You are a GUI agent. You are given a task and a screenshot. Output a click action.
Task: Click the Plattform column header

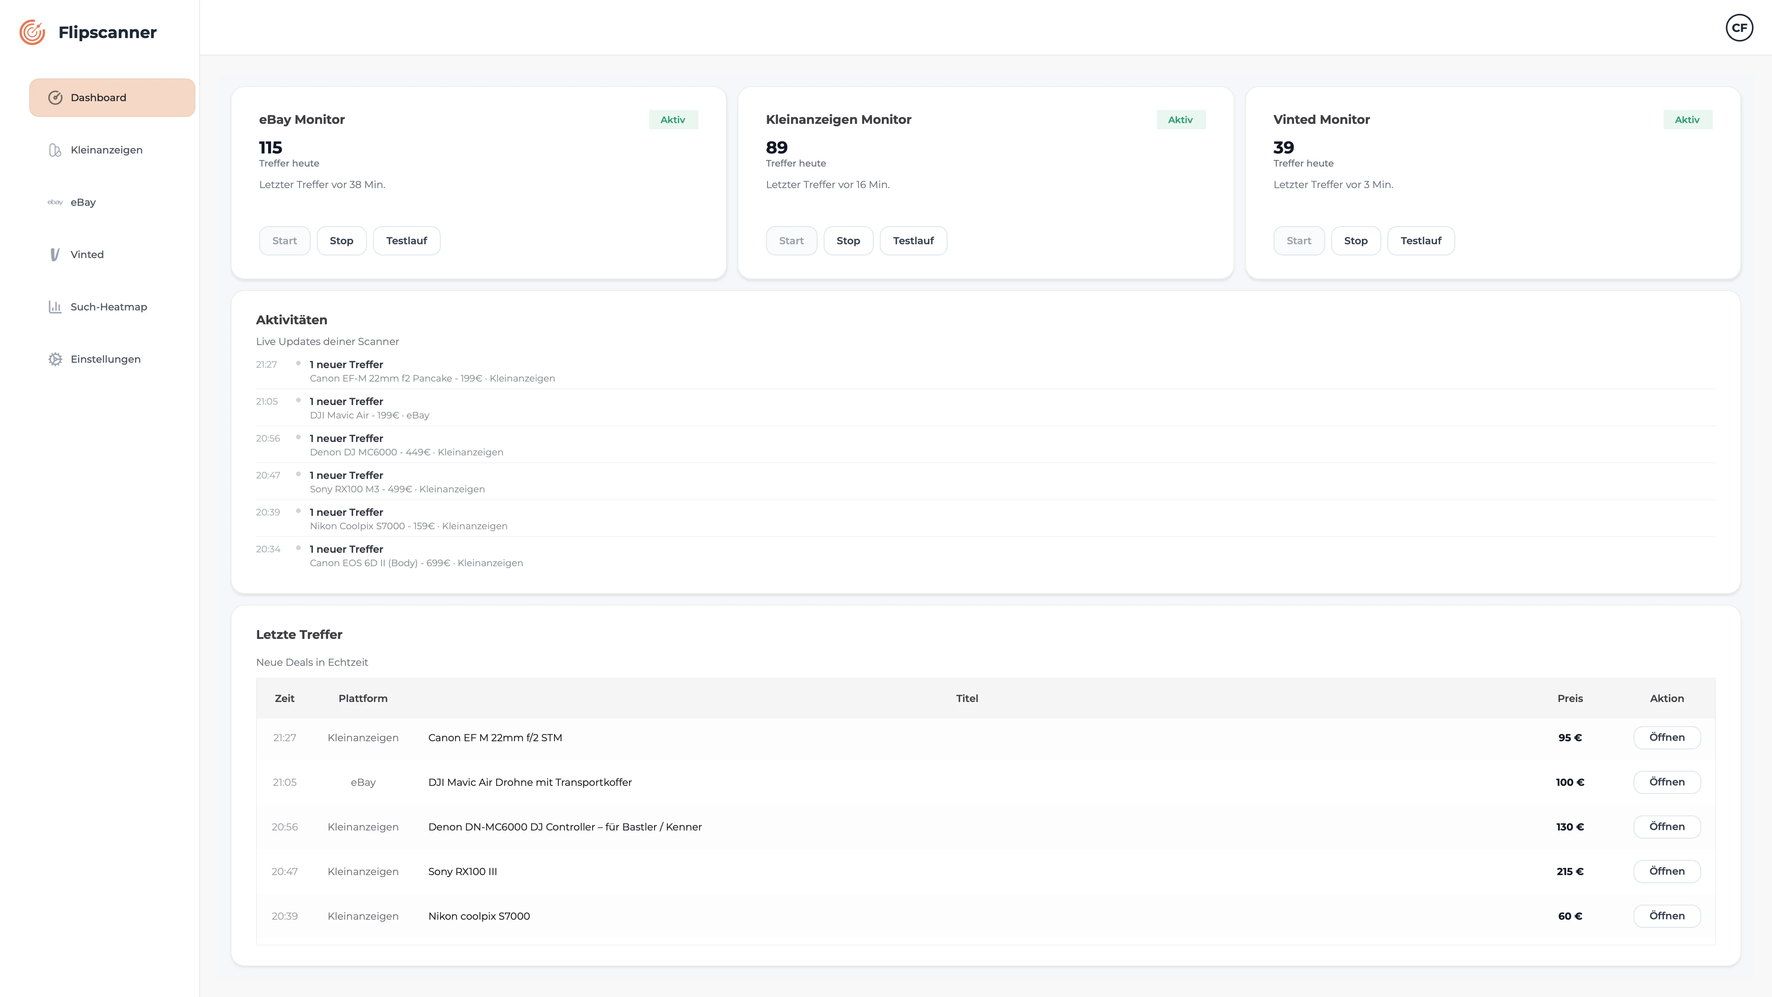(363, 699)
